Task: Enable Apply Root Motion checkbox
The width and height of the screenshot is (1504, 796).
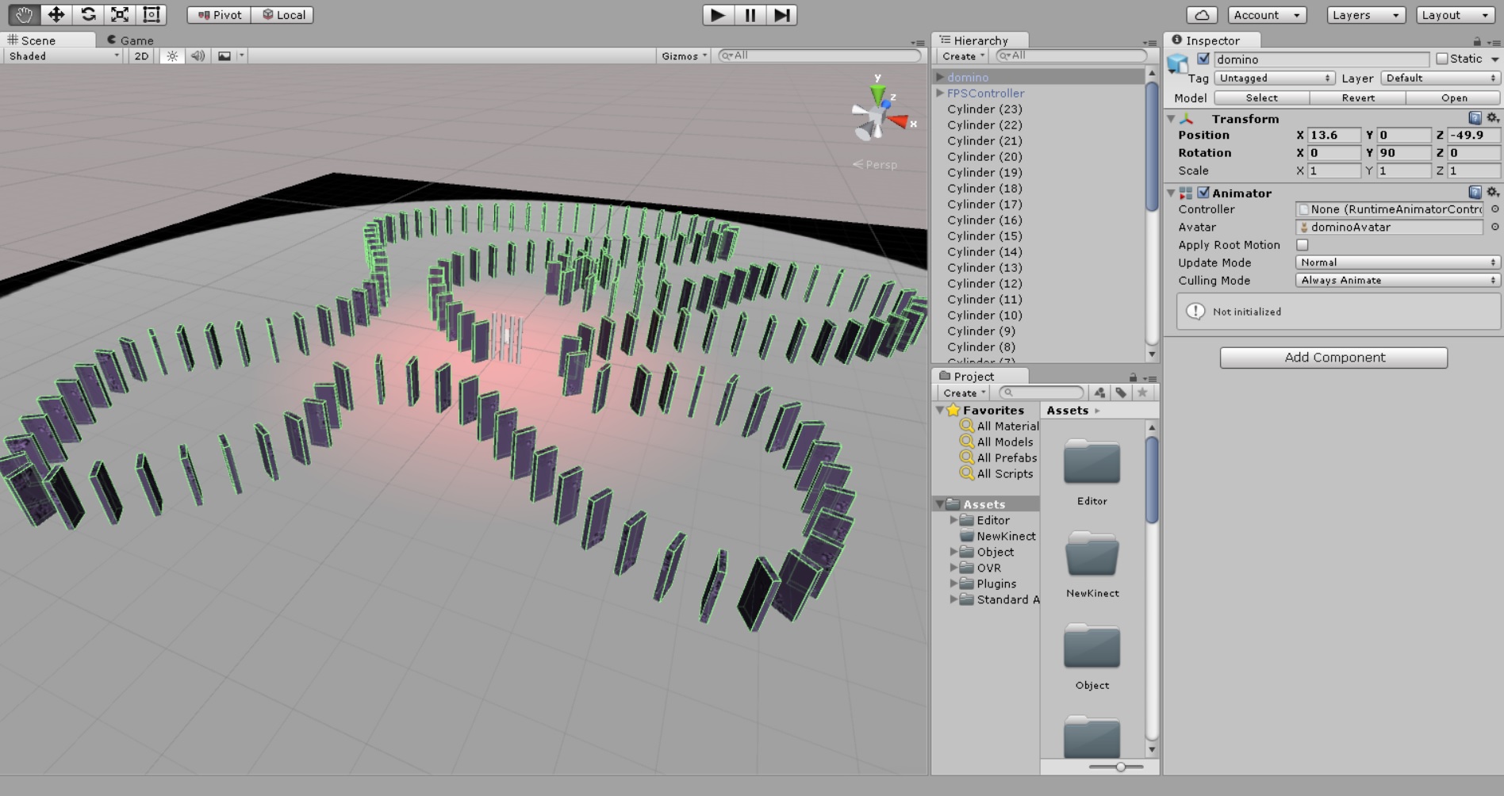Action: coord(1302,245)
